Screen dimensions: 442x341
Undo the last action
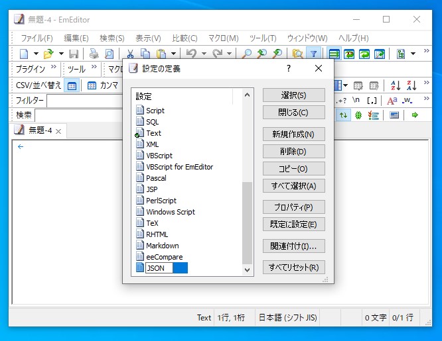click(191, 54)
